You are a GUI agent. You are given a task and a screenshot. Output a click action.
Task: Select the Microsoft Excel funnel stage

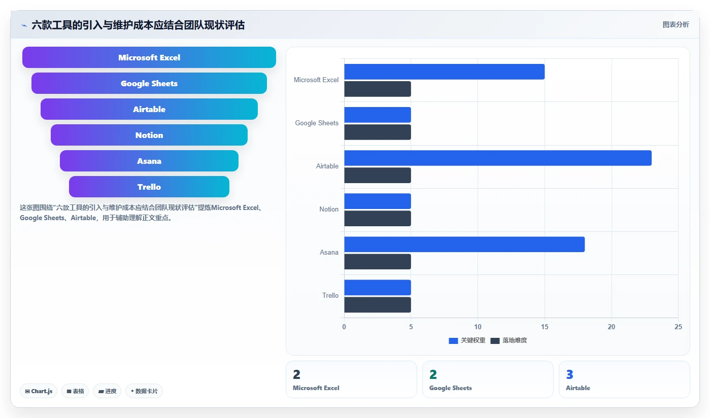click(x=149, y=57)
